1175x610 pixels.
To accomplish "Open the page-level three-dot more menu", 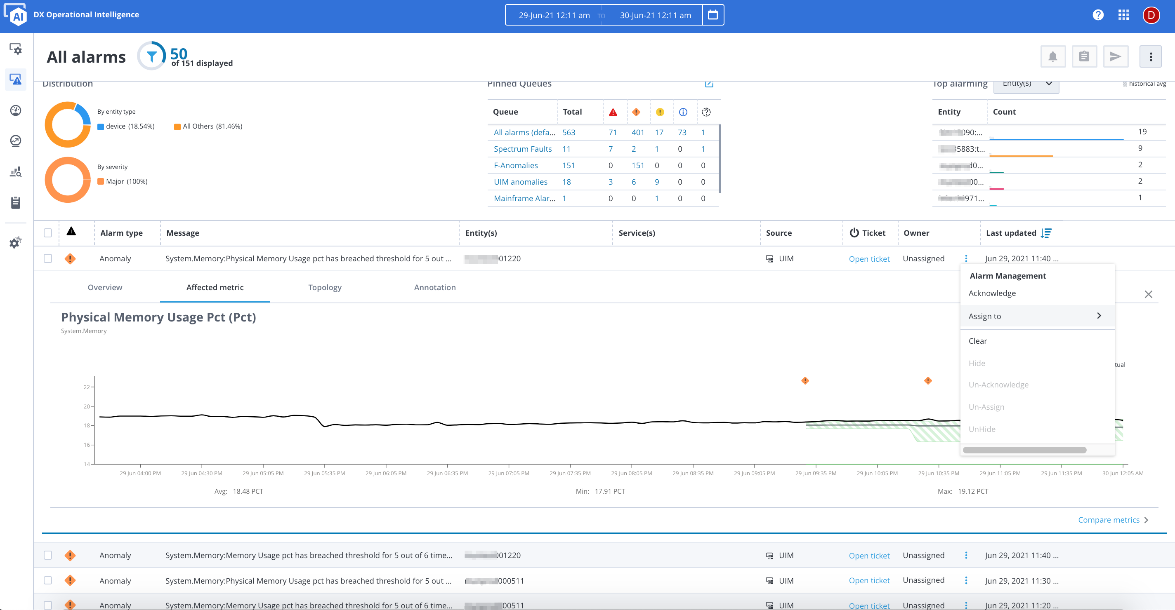I will [1150, 56].
